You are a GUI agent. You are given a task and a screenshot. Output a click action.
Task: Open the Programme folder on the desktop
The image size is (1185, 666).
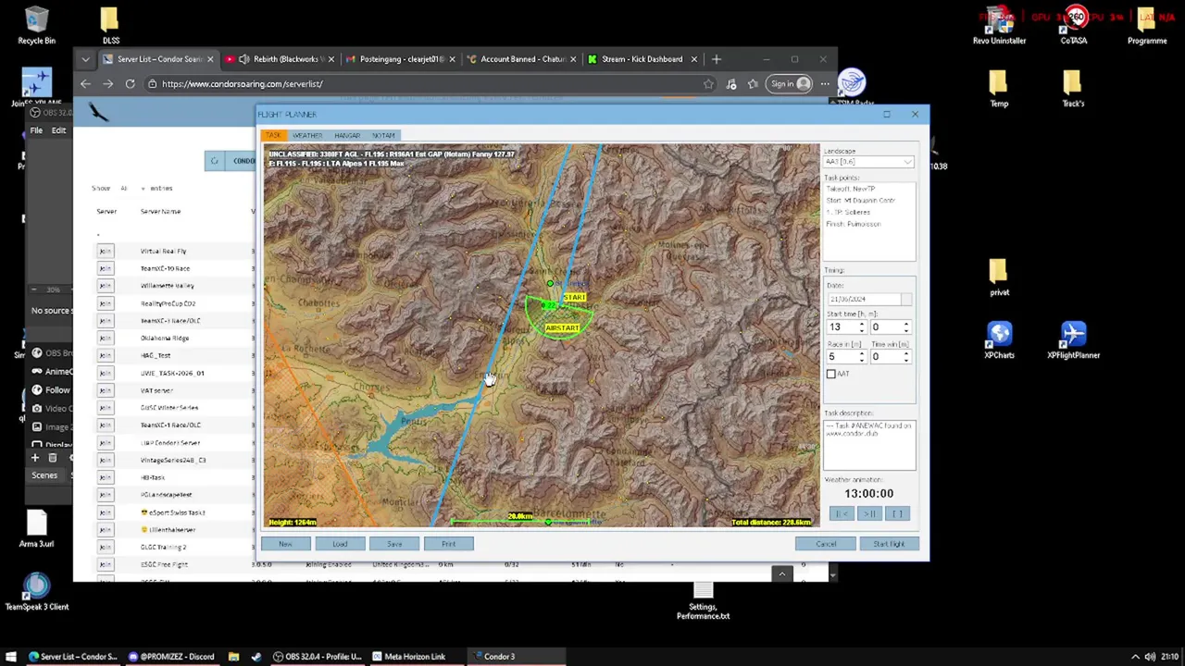pyautogui.click(x=1147, y=26)
